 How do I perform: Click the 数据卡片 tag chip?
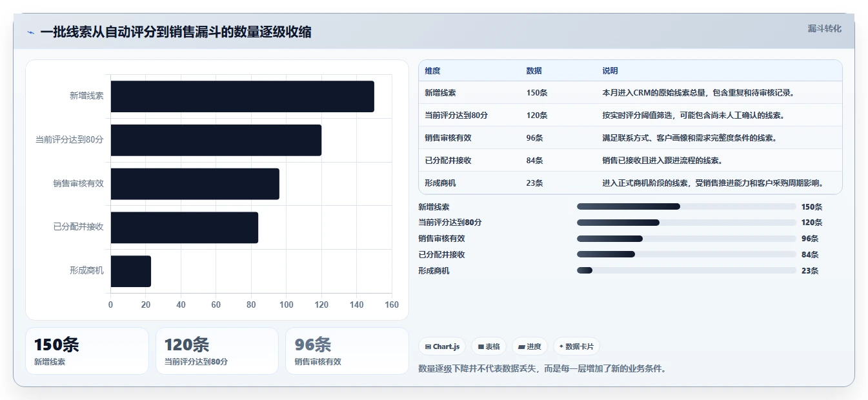pyautogui.click(x=576, y=346)
